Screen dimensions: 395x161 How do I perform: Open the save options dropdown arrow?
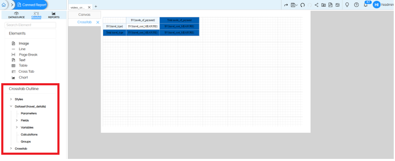tap(297, 5)
